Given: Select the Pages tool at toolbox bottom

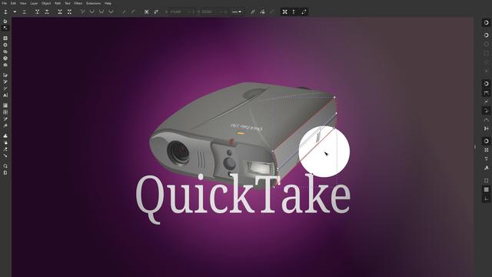Looking at the screenshot, I should tap(5, 172).
